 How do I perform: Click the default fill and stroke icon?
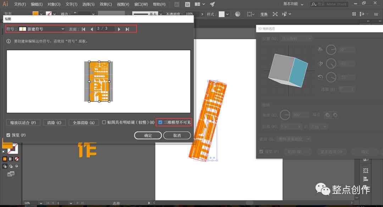tap(4, 152)
